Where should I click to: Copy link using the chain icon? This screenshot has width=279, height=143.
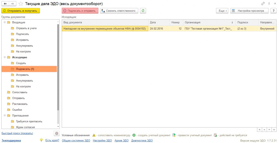263,4
